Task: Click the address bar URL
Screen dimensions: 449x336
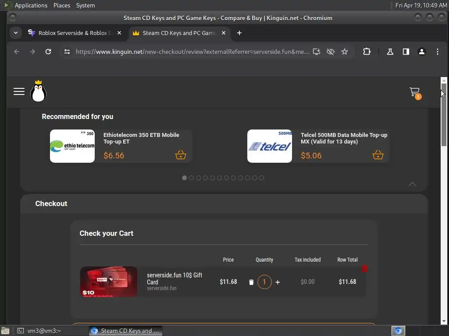Action: pos(192,52)
